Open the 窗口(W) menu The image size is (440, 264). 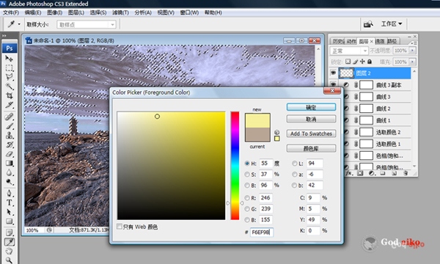click(189, 12)
